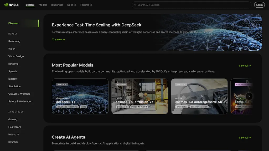Select Robotics under Industries

(13, 142)
